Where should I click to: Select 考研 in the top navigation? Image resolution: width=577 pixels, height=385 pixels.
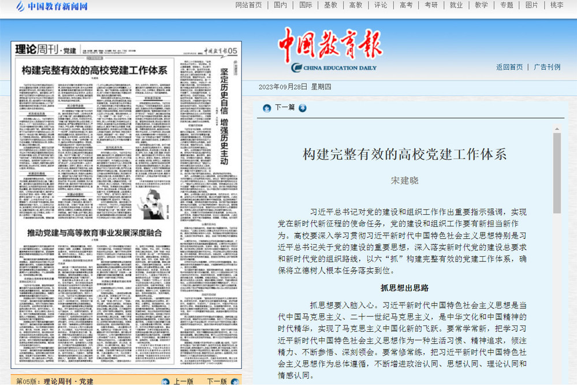tap(431, 5)
